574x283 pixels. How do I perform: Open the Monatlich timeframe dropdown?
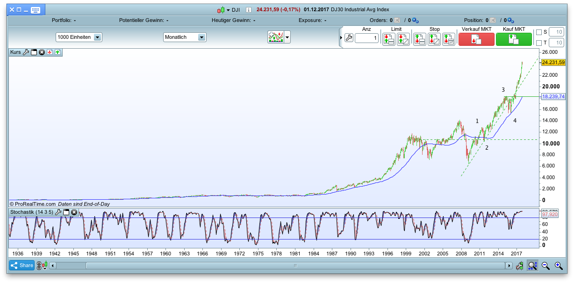click(x=185, y=37)
